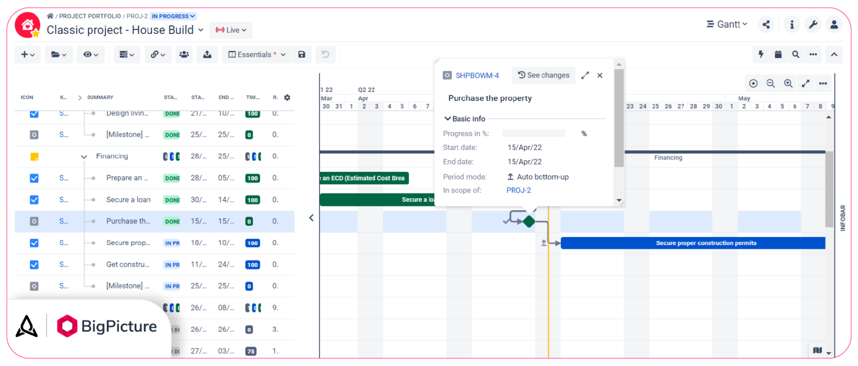The height and width of the screenshot is (366, 858).
Task: Collapse the Financing group row
Action: pyautogui.click(x=84, y=156)
